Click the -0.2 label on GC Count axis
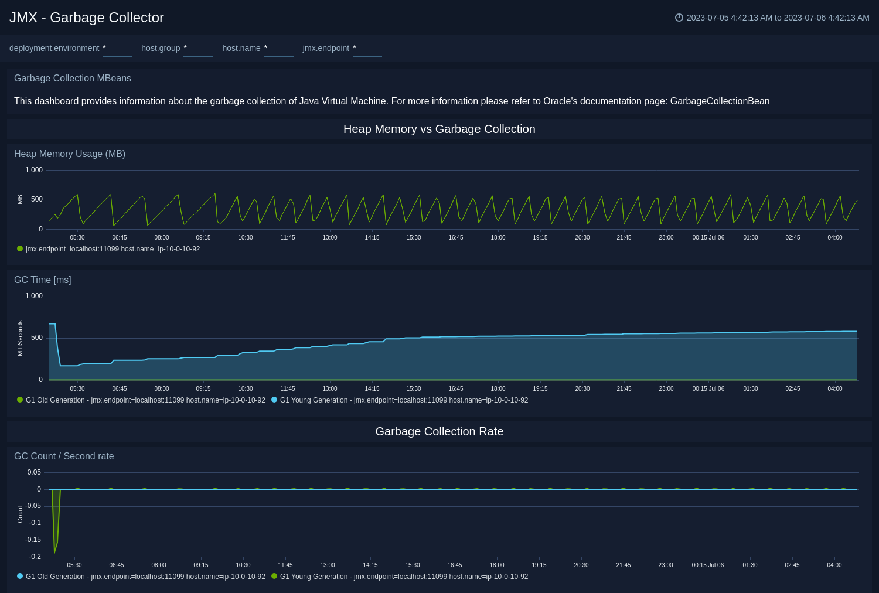 (x=35, y=557)
